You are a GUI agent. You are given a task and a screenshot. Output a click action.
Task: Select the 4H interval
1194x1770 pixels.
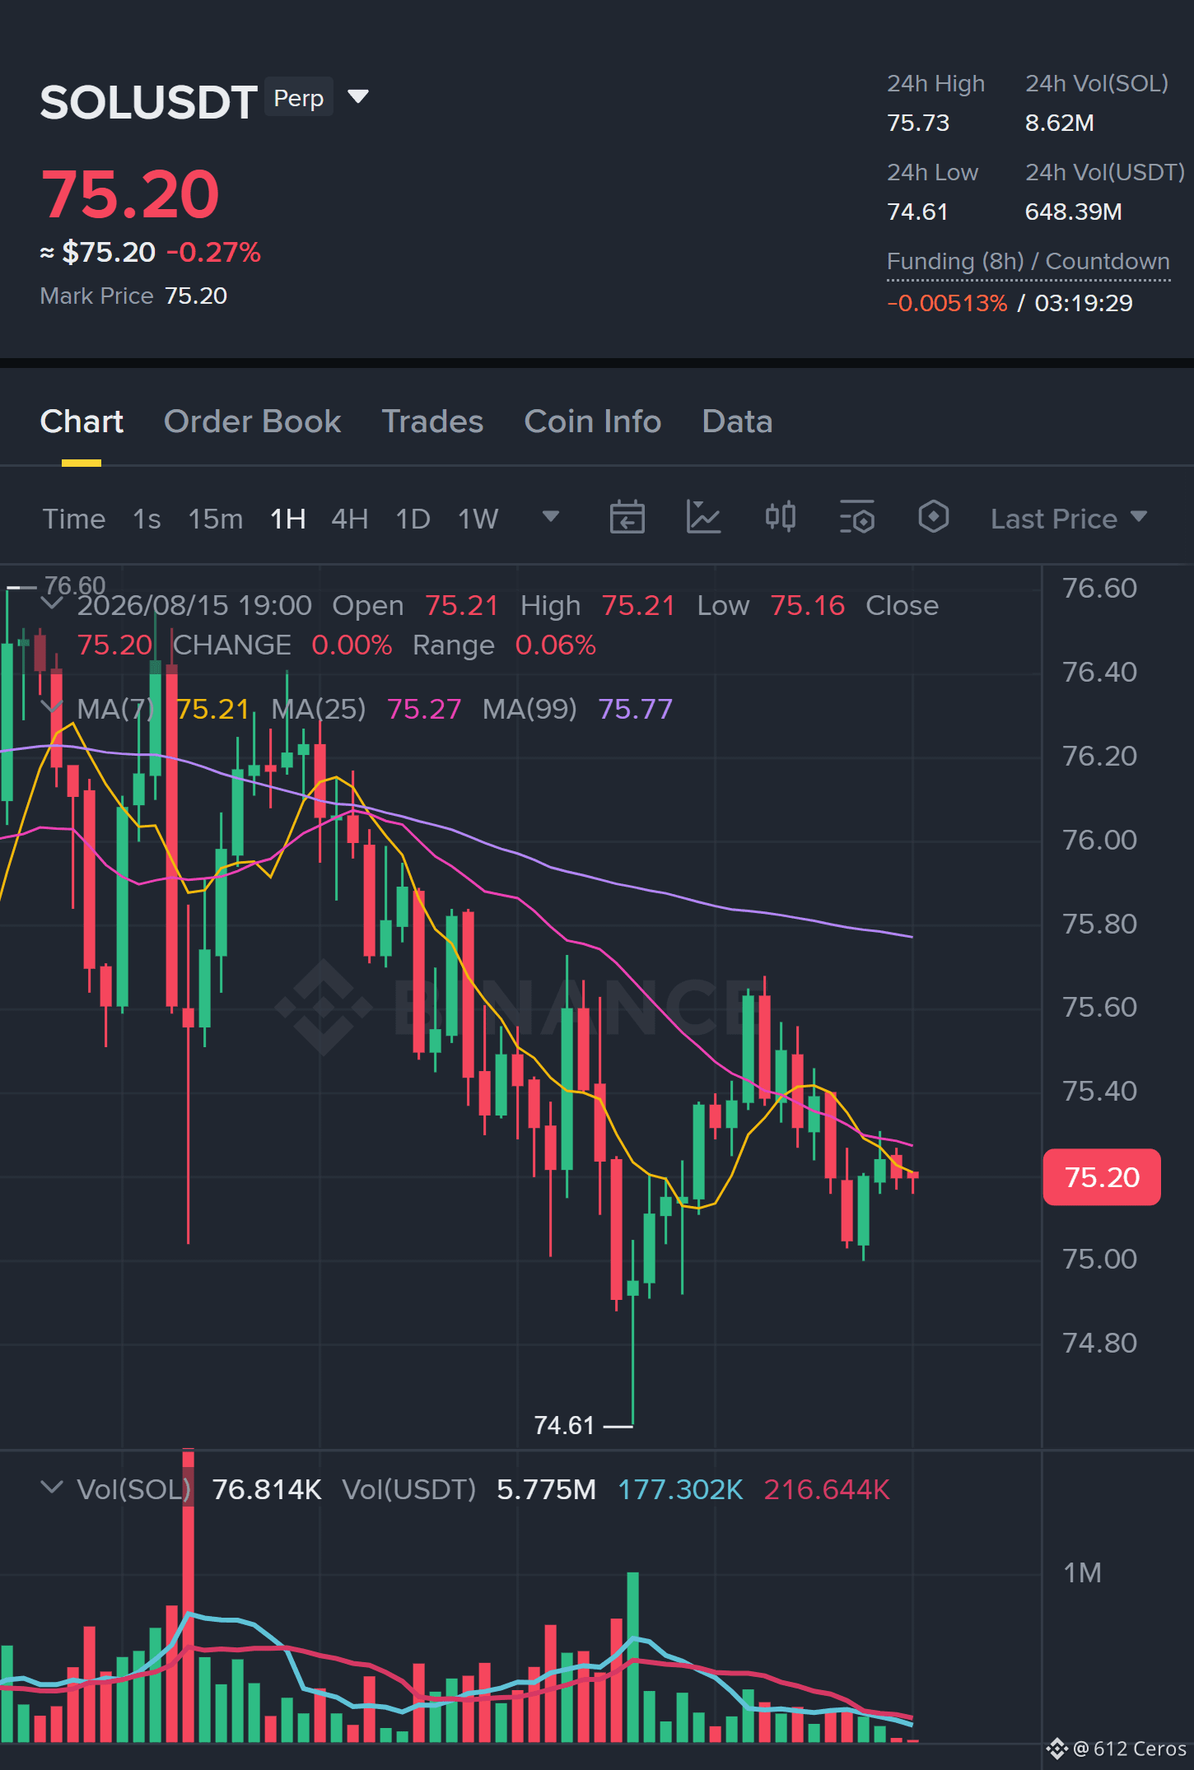click(350, 519)
